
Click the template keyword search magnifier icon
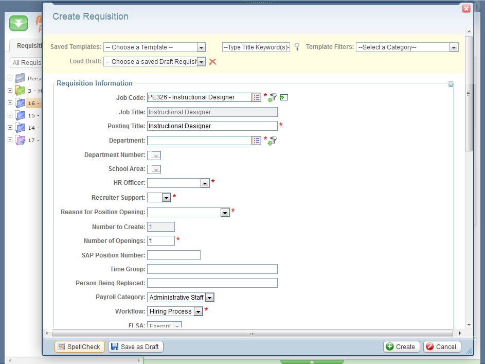coord(297,47)
